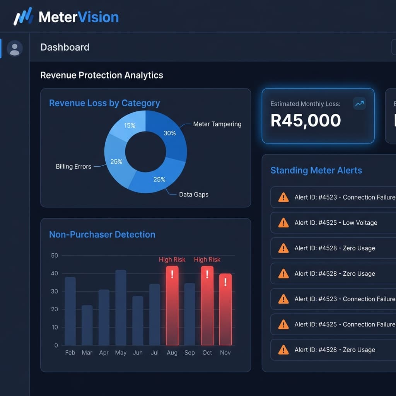Click the warning icon on alert #4523 Connection Failure
The image size is (396, 396).
point(283,197)
